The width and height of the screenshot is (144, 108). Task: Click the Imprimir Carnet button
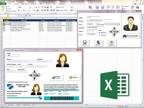click(x=57, y=77)
